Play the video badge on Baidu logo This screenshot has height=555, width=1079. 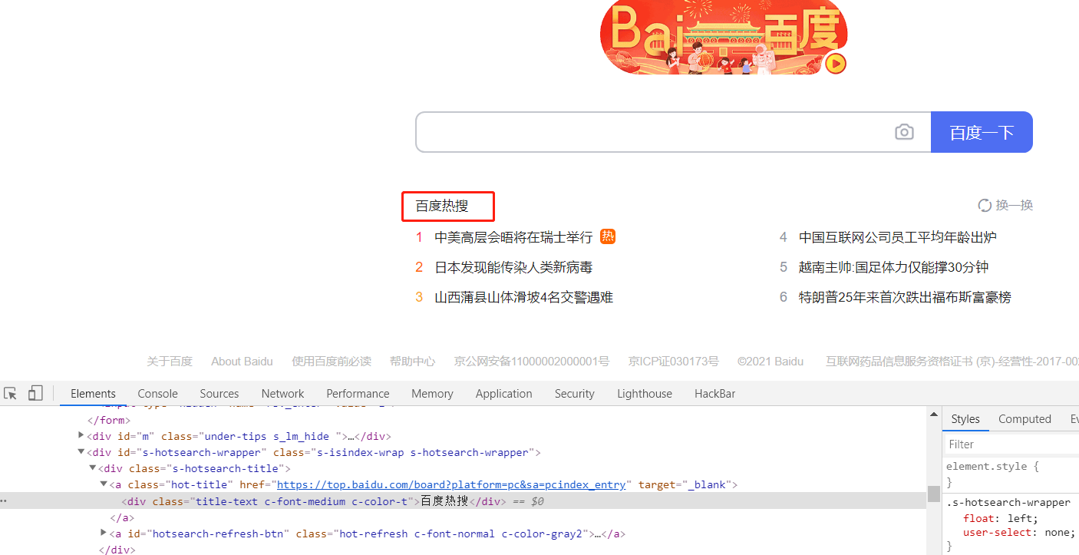(x=836, y=63)
